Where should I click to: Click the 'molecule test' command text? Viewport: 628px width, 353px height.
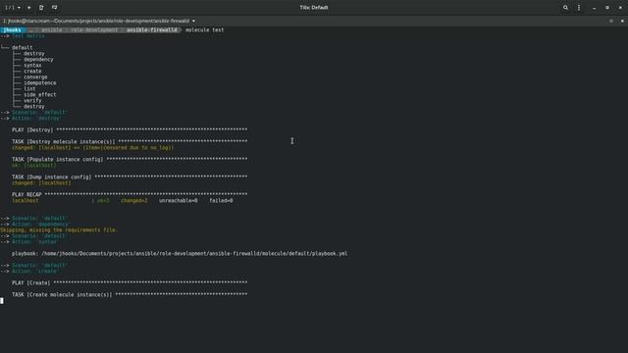click(x=205, y=29)
